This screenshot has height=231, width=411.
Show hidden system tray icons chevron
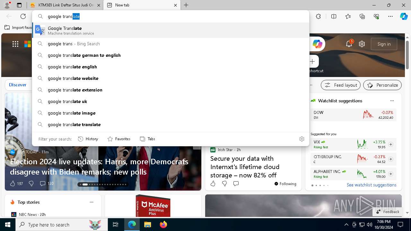point(346,225)
